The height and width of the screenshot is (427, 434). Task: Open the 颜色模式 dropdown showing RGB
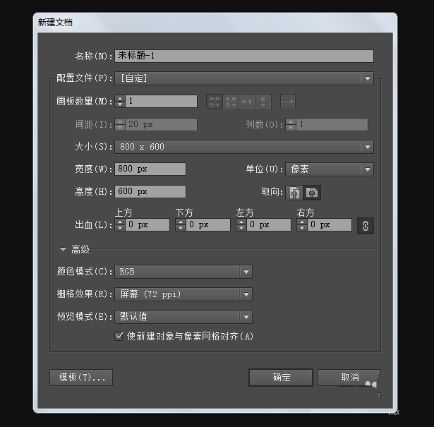point(183,272)
